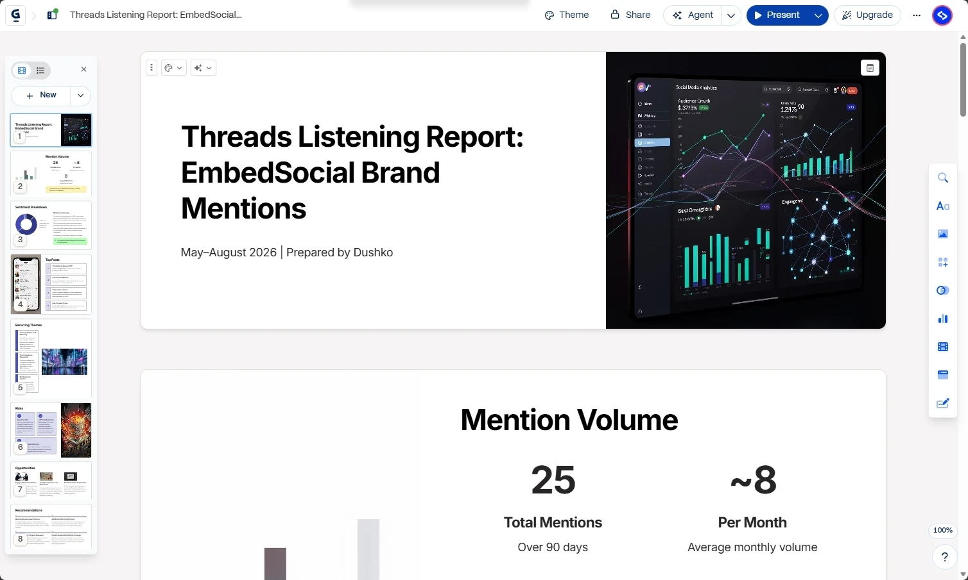Open the Gamma home logo
Screen dimensions: 968x580
click(x=15, y=15)
